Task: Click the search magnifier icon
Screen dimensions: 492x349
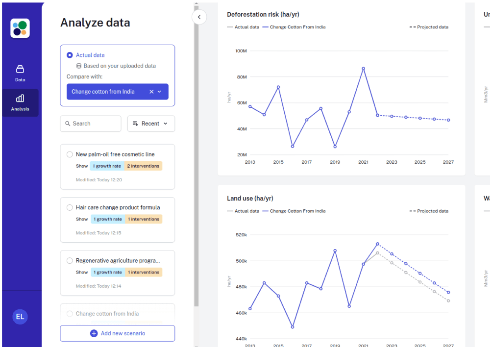Action: 68,124
